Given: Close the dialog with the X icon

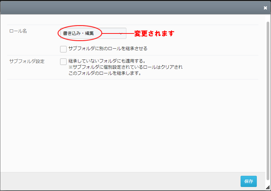Looking at the screenshot, I should [265, 8].
